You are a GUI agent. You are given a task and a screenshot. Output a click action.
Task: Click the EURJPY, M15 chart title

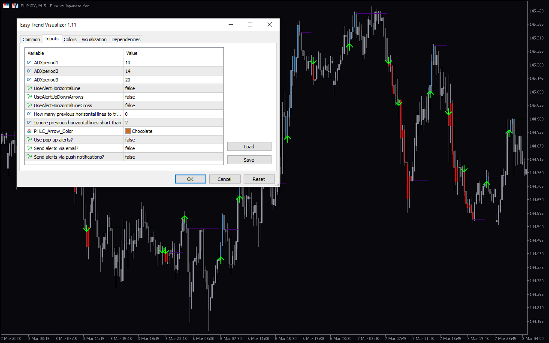coord(55,6)
